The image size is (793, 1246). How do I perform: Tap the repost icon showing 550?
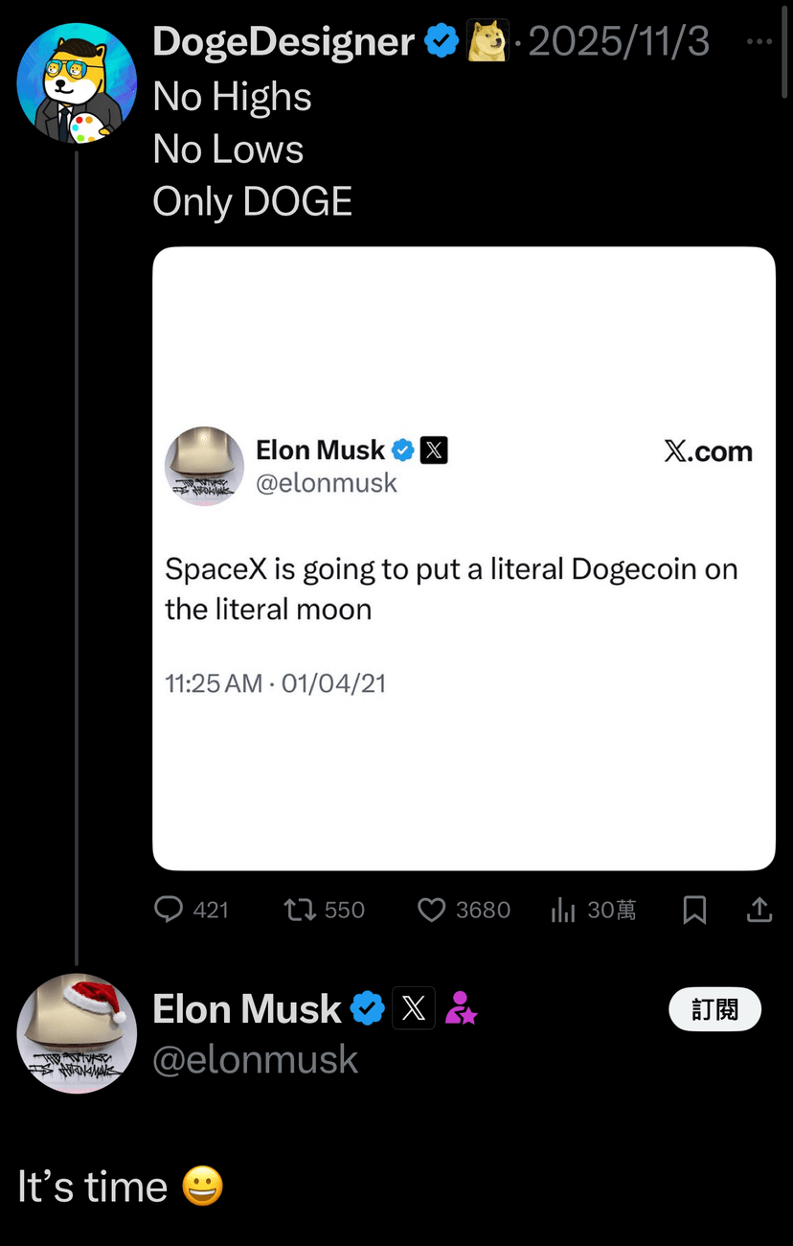point(300,909)
